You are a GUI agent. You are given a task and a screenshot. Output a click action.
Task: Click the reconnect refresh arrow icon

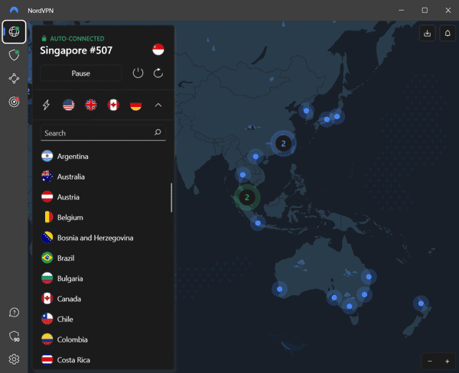coord(158,73)
